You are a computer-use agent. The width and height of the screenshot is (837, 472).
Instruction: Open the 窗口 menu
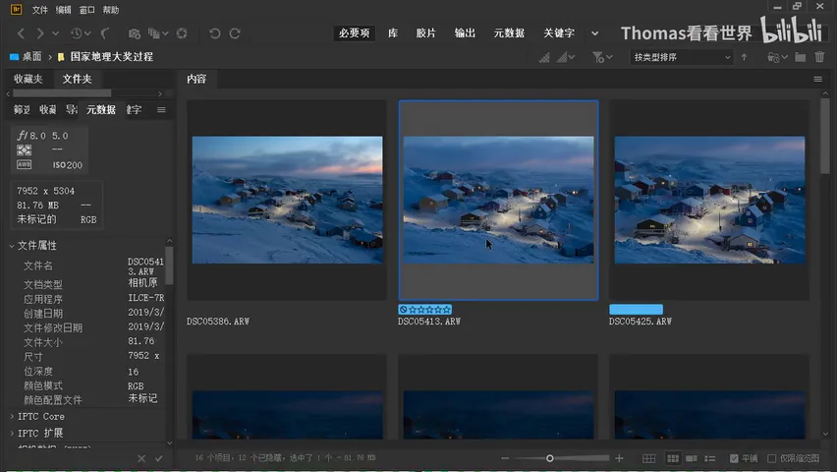pyautogui.click(x=86, y=10)
